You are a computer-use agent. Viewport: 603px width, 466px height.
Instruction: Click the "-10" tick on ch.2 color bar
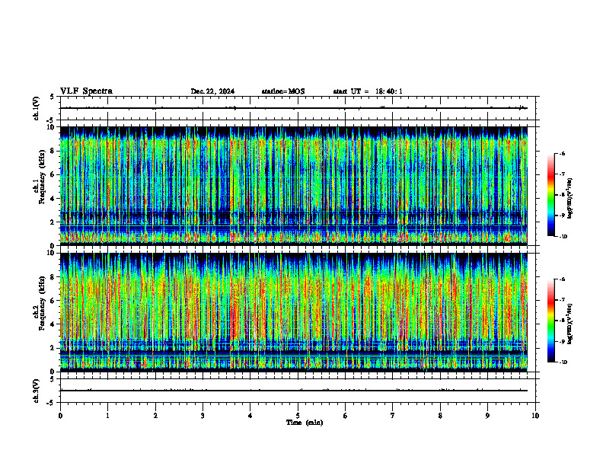pyautogui.click(x=563, y=362)
